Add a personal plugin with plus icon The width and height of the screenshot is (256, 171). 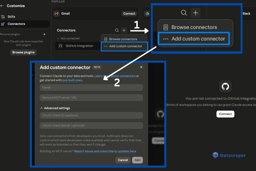(x=44, y=34)
